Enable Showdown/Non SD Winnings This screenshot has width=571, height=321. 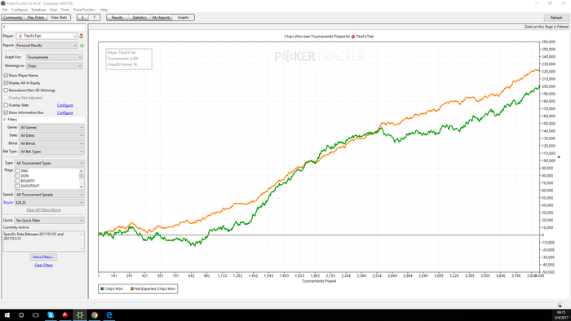(x=6, y=90)
